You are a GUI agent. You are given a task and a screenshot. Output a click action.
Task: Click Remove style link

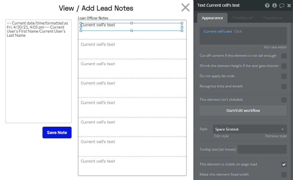pos(276,136)
